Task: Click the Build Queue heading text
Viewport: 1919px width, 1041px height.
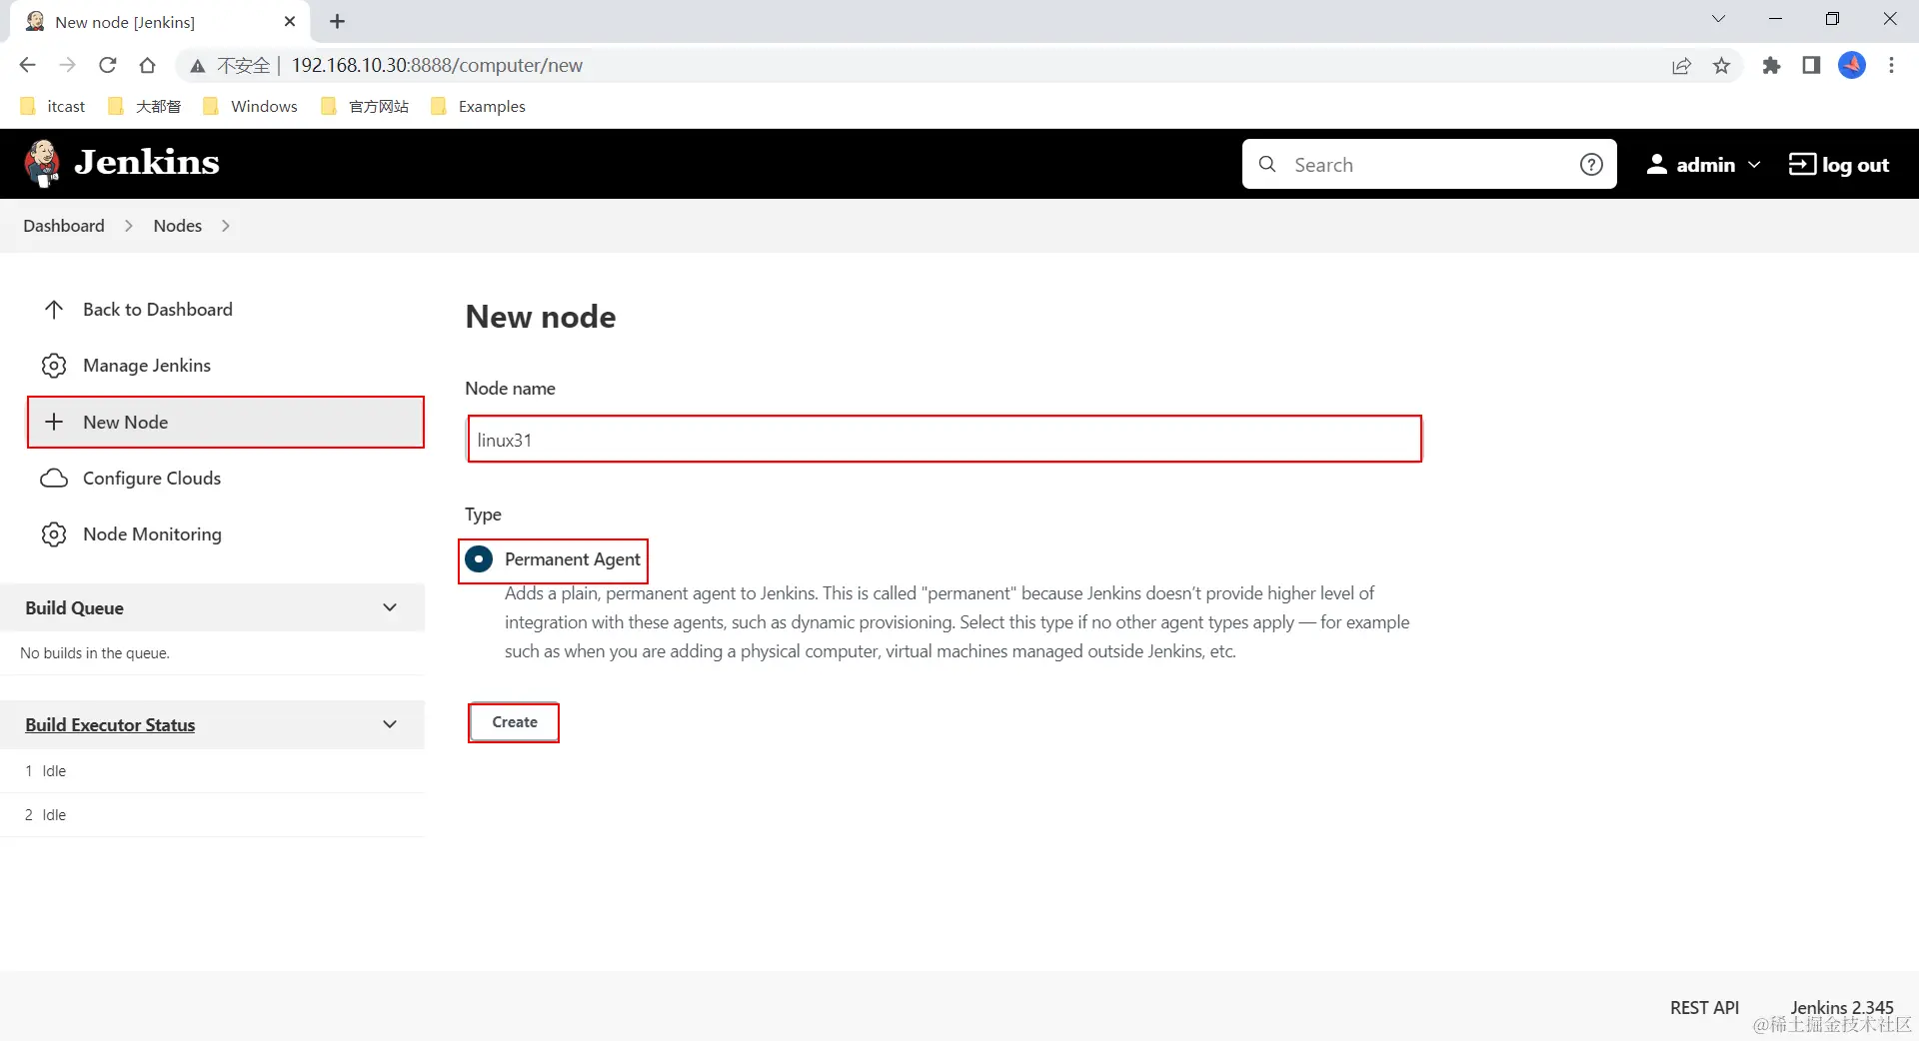Action: (75, 608)
